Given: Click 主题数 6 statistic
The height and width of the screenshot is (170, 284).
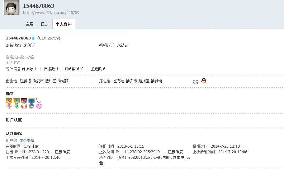Looking at the screenshot, I should tap(98, 69).
